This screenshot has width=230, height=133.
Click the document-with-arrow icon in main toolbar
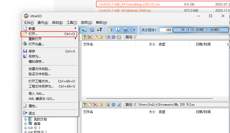[110, 30]
